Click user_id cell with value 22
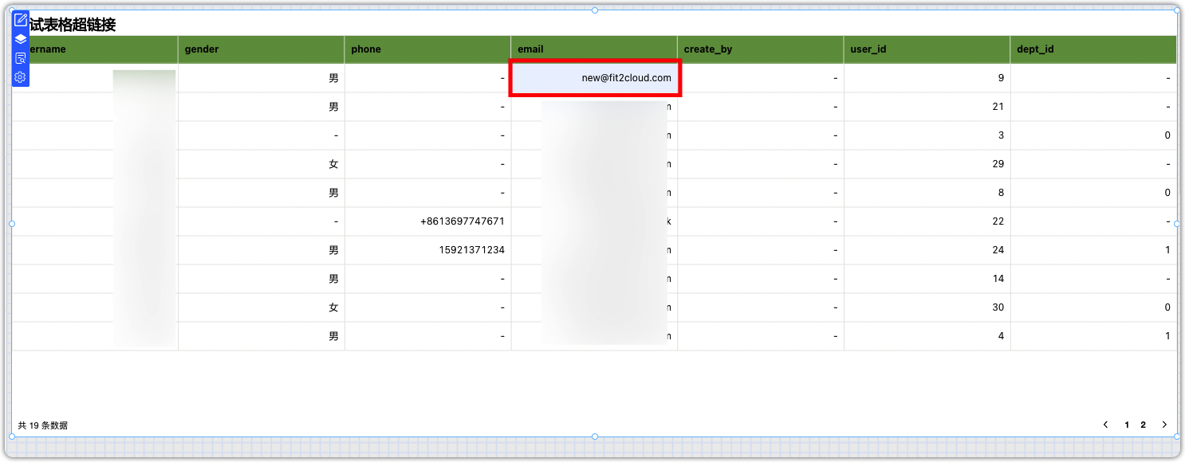Viewport: 1185px width, 462px height. [x=927, y=221]
